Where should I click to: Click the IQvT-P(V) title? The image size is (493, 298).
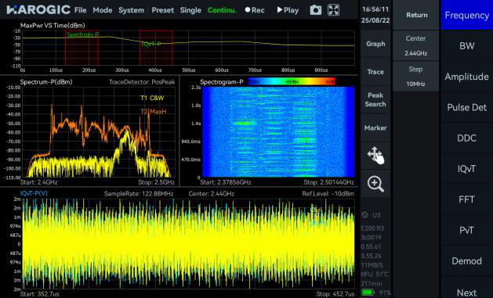(x=34, y=193)
